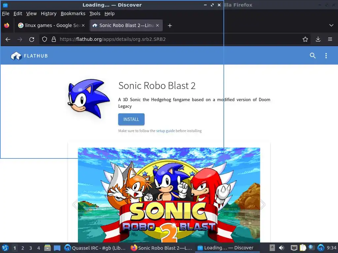Screen dimensions: 338x253
Task: Open the Lubuntu start menu in the panel
Action: [x=5, y=248]
